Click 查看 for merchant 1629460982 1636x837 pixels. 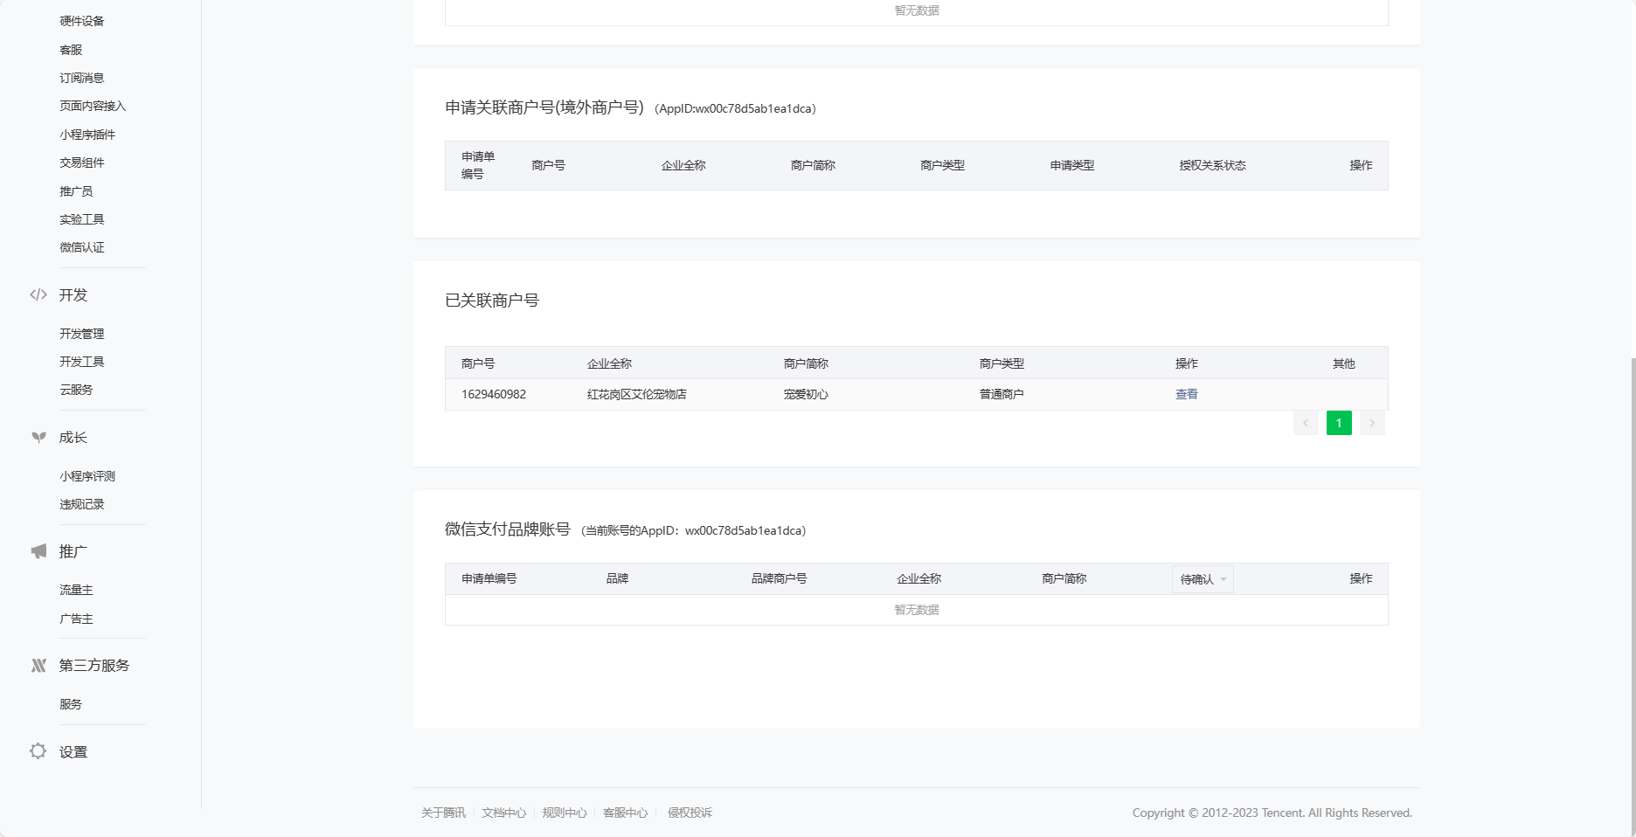click(x=1187, y=394)
